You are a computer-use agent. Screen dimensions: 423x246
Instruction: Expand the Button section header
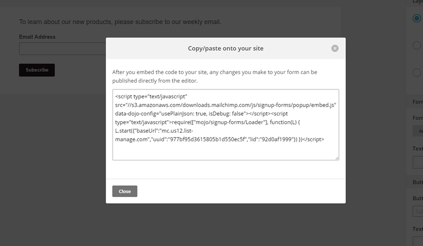[x=417, y=182]
